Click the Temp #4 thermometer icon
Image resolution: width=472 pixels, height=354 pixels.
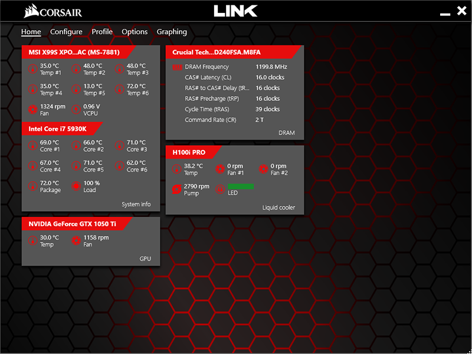pyautogui.click(x=33, y=90)
